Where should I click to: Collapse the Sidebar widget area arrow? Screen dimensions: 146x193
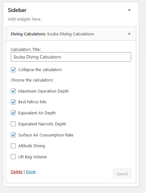(x=129, y=10)
